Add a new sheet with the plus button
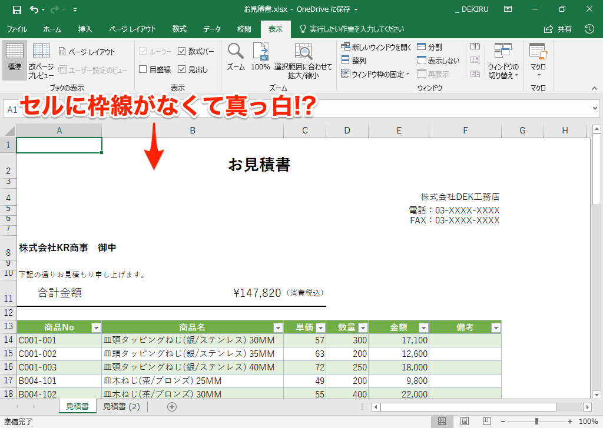 (172, 406)
